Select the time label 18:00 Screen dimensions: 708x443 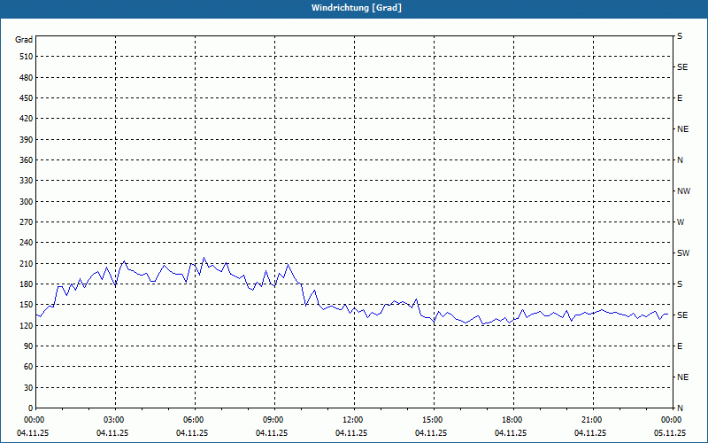[x=514, y=420]
